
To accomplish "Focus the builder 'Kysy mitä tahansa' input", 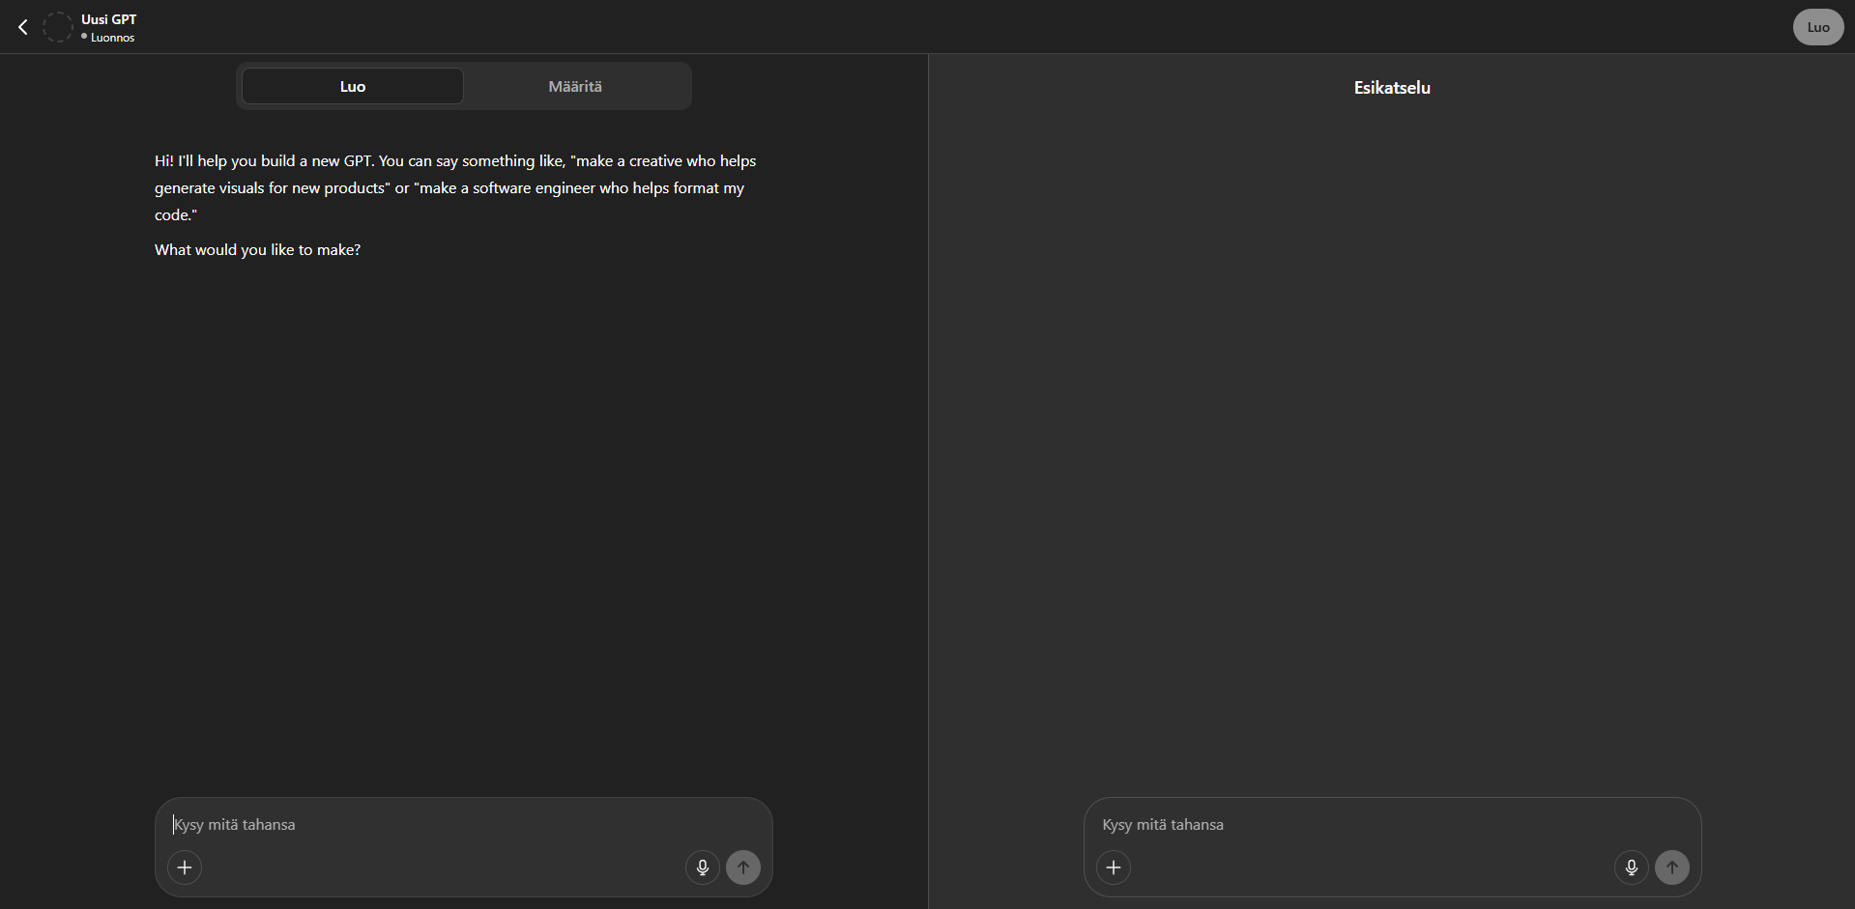I will click(x=464, y=824).
